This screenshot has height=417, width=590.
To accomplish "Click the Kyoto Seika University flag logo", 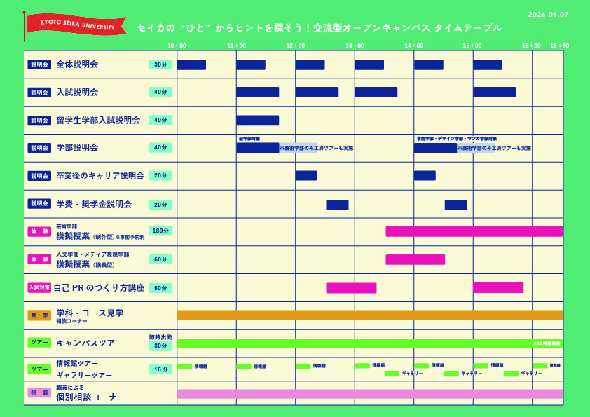I will point(75,27).
